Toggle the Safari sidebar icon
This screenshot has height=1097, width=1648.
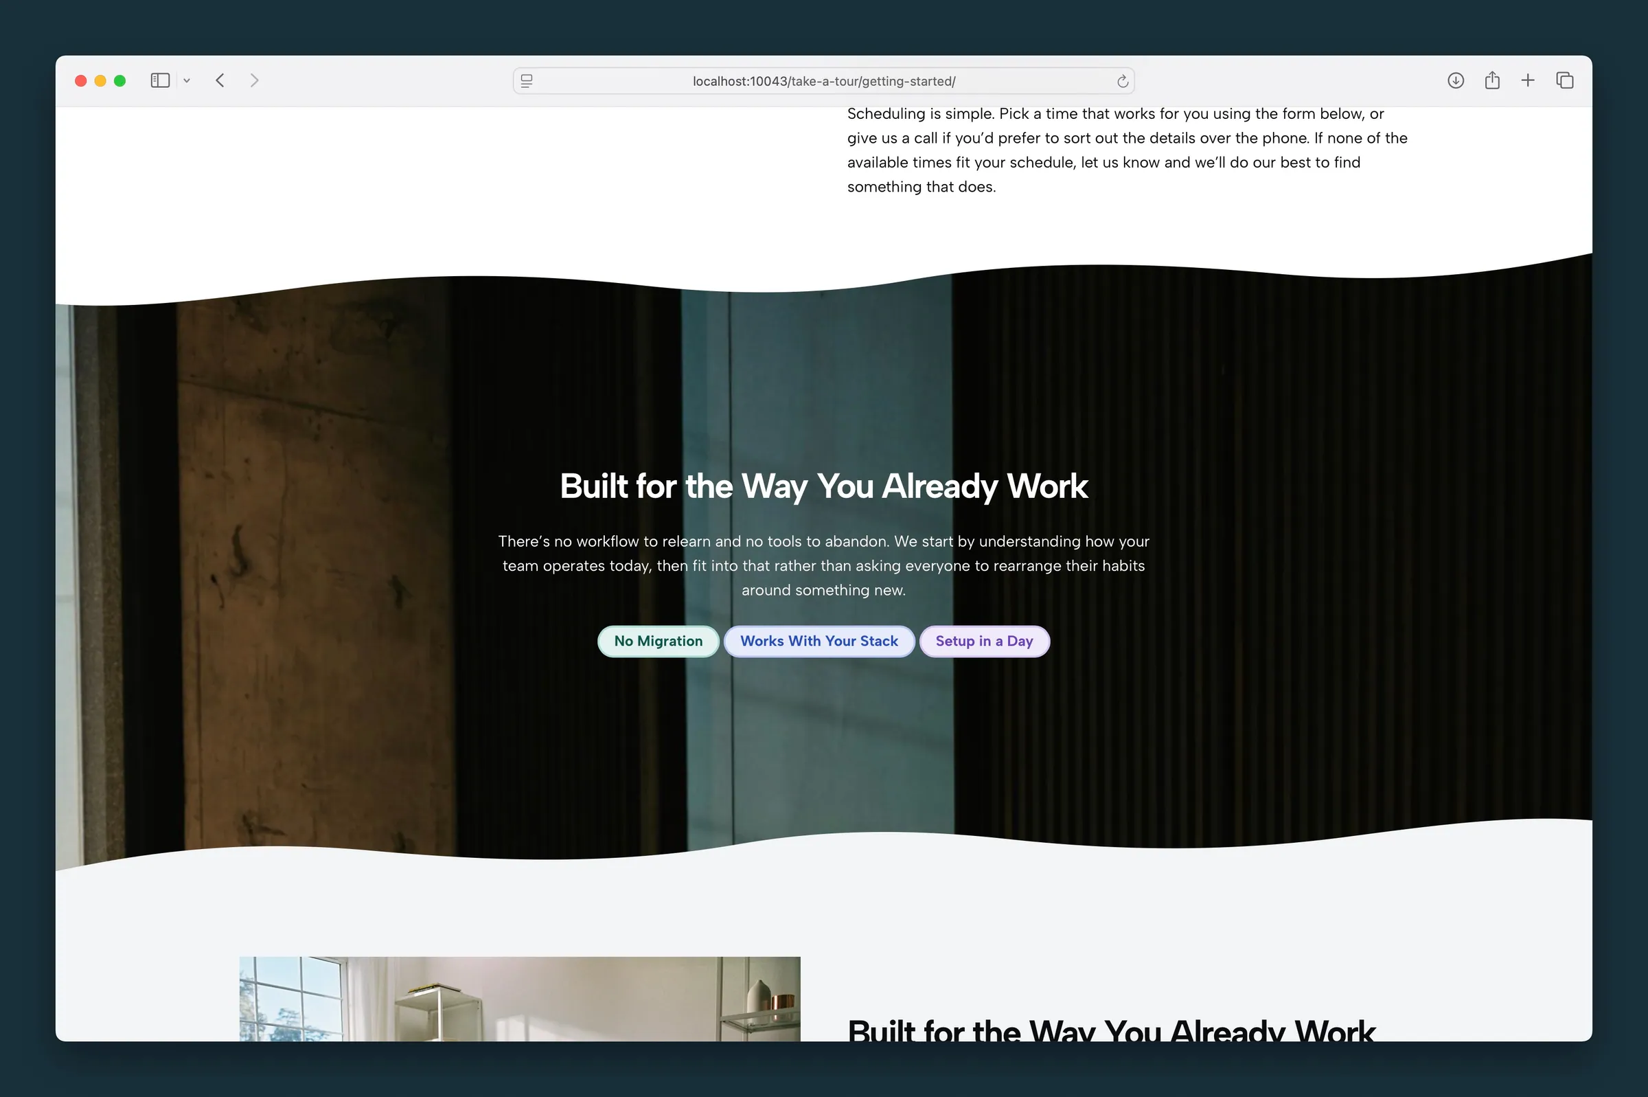click(160, 80)
